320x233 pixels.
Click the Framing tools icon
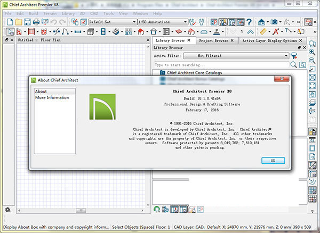[166, 32]
